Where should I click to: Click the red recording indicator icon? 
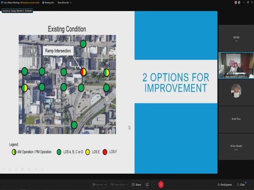click(236, 2)
